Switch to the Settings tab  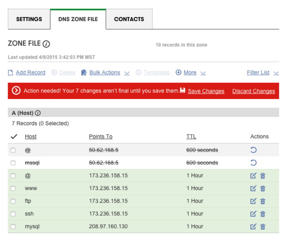click(x=29, y=20)
